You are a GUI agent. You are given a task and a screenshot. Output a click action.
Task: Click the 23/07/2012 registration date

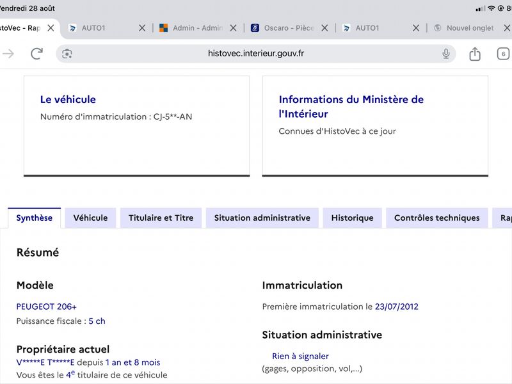pyautogui.click(x=396, y=307)
